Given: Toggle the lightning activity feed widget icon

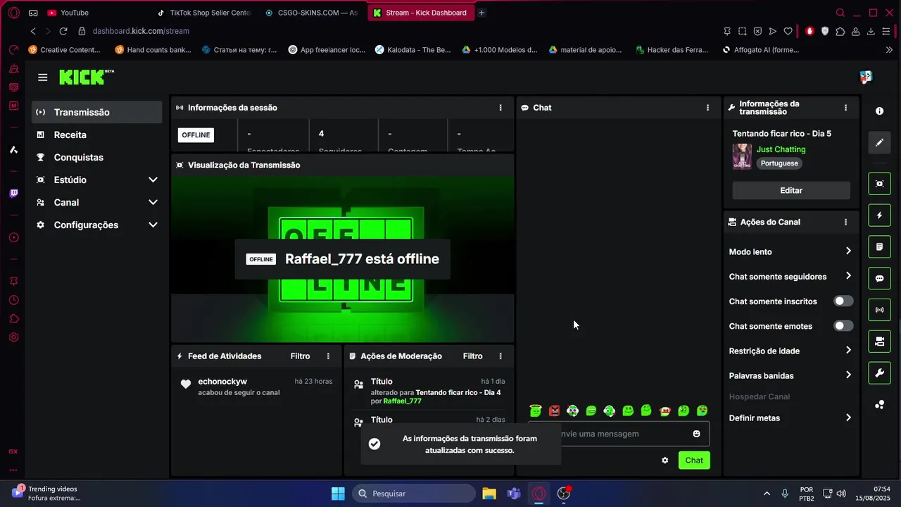Looking at the screenshot, I should click(x=879, y=215).
